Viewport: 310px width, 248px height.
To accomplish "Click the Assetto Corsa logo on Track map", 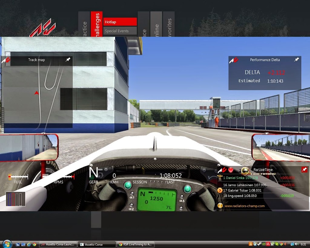I will [x=5, y=60].
